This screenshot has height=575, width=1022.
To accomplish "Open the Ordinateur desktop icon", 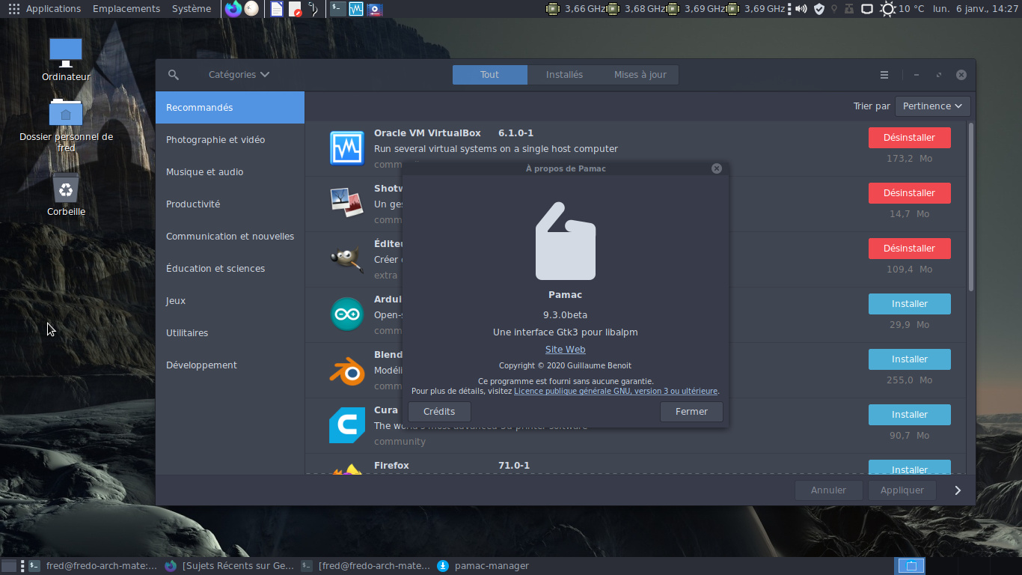I will click(x=66, y=60).
